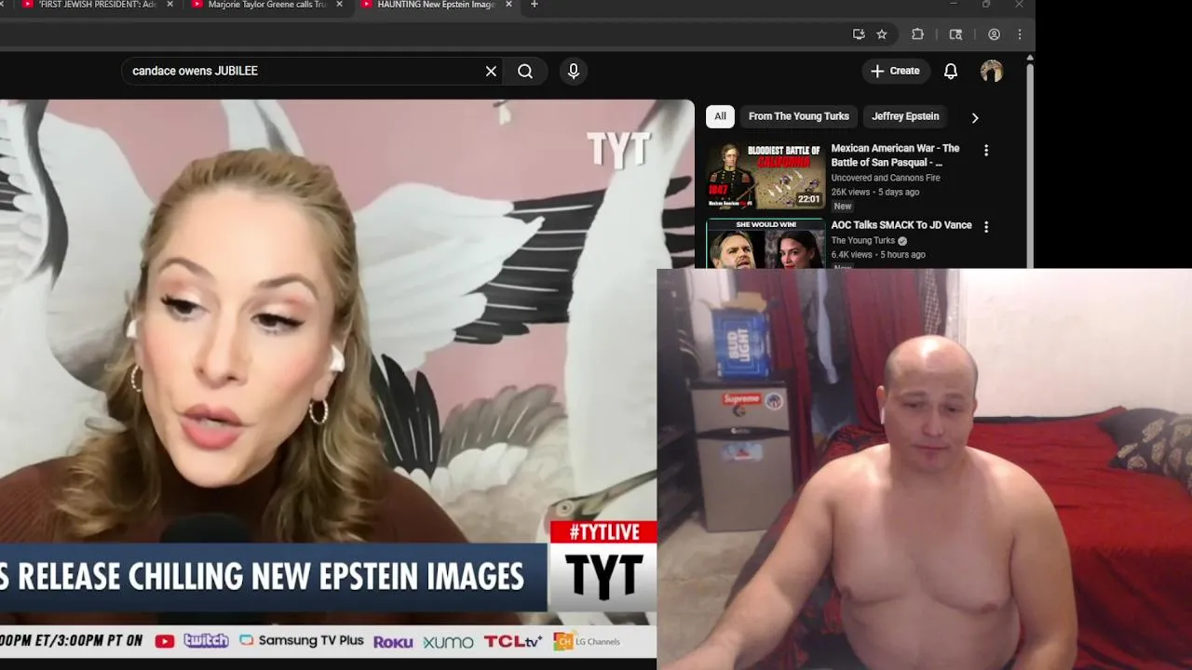This screenshot has height=670, width=1192.
Task: Close the Marjorie Taylor Greene tab
Action: point(340,5)
